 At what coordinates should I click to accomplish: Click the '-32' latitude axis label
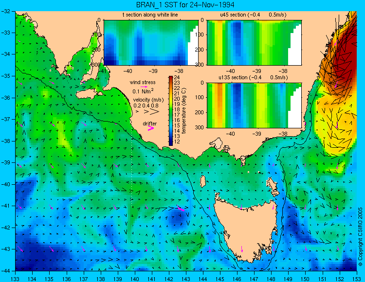pyautogui.click(x=6, y=11)
